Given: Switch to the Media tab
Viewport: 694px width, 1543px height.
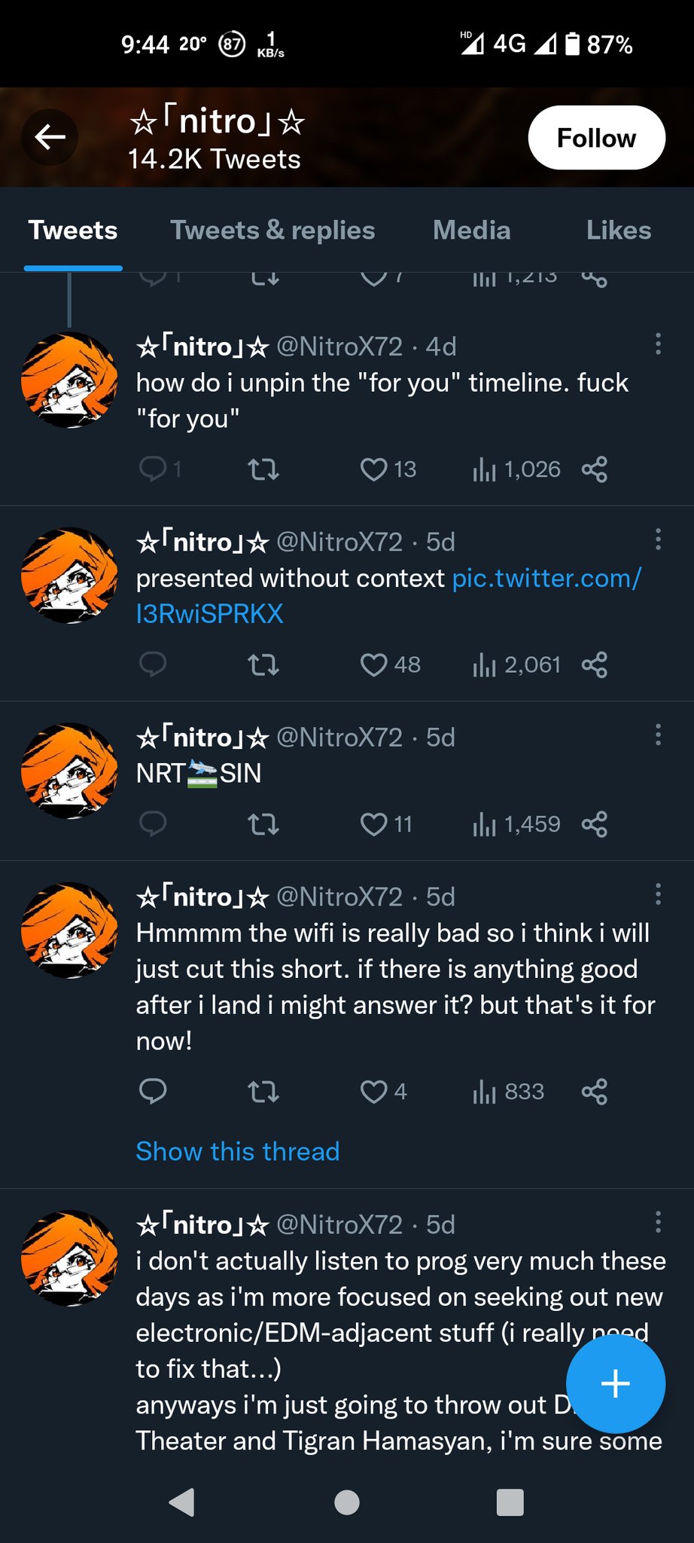Looking at the screenshot, I should tap(471, 231).
